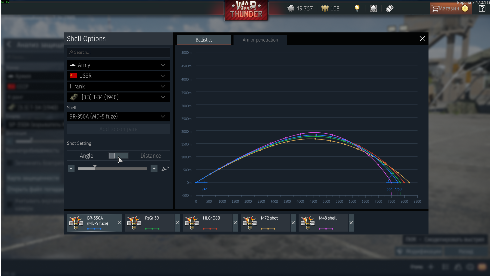
Task: Open the help question mark icon
Action: 482,8
